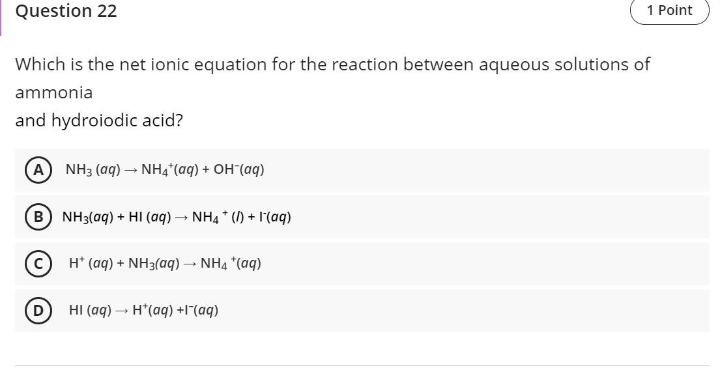
Task: Click the H+ + NH3 → NH4+ equation
Action: [166, 264]
